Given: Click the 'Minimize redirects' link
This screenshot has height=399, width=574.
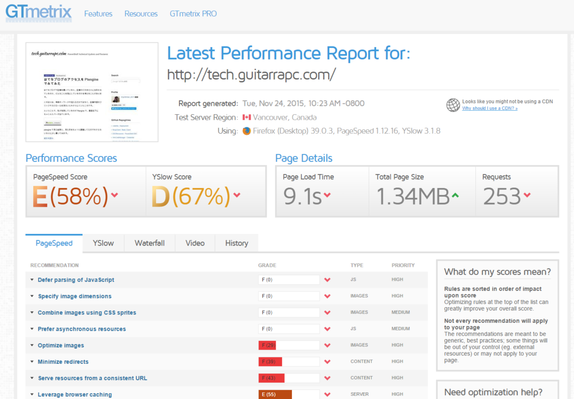Looking at the screenshot, I should [x=63, y=362].
